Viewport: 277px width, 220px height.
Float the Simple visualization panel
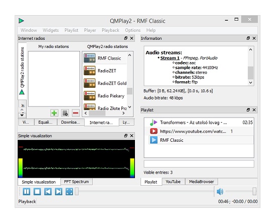(126, 136)
